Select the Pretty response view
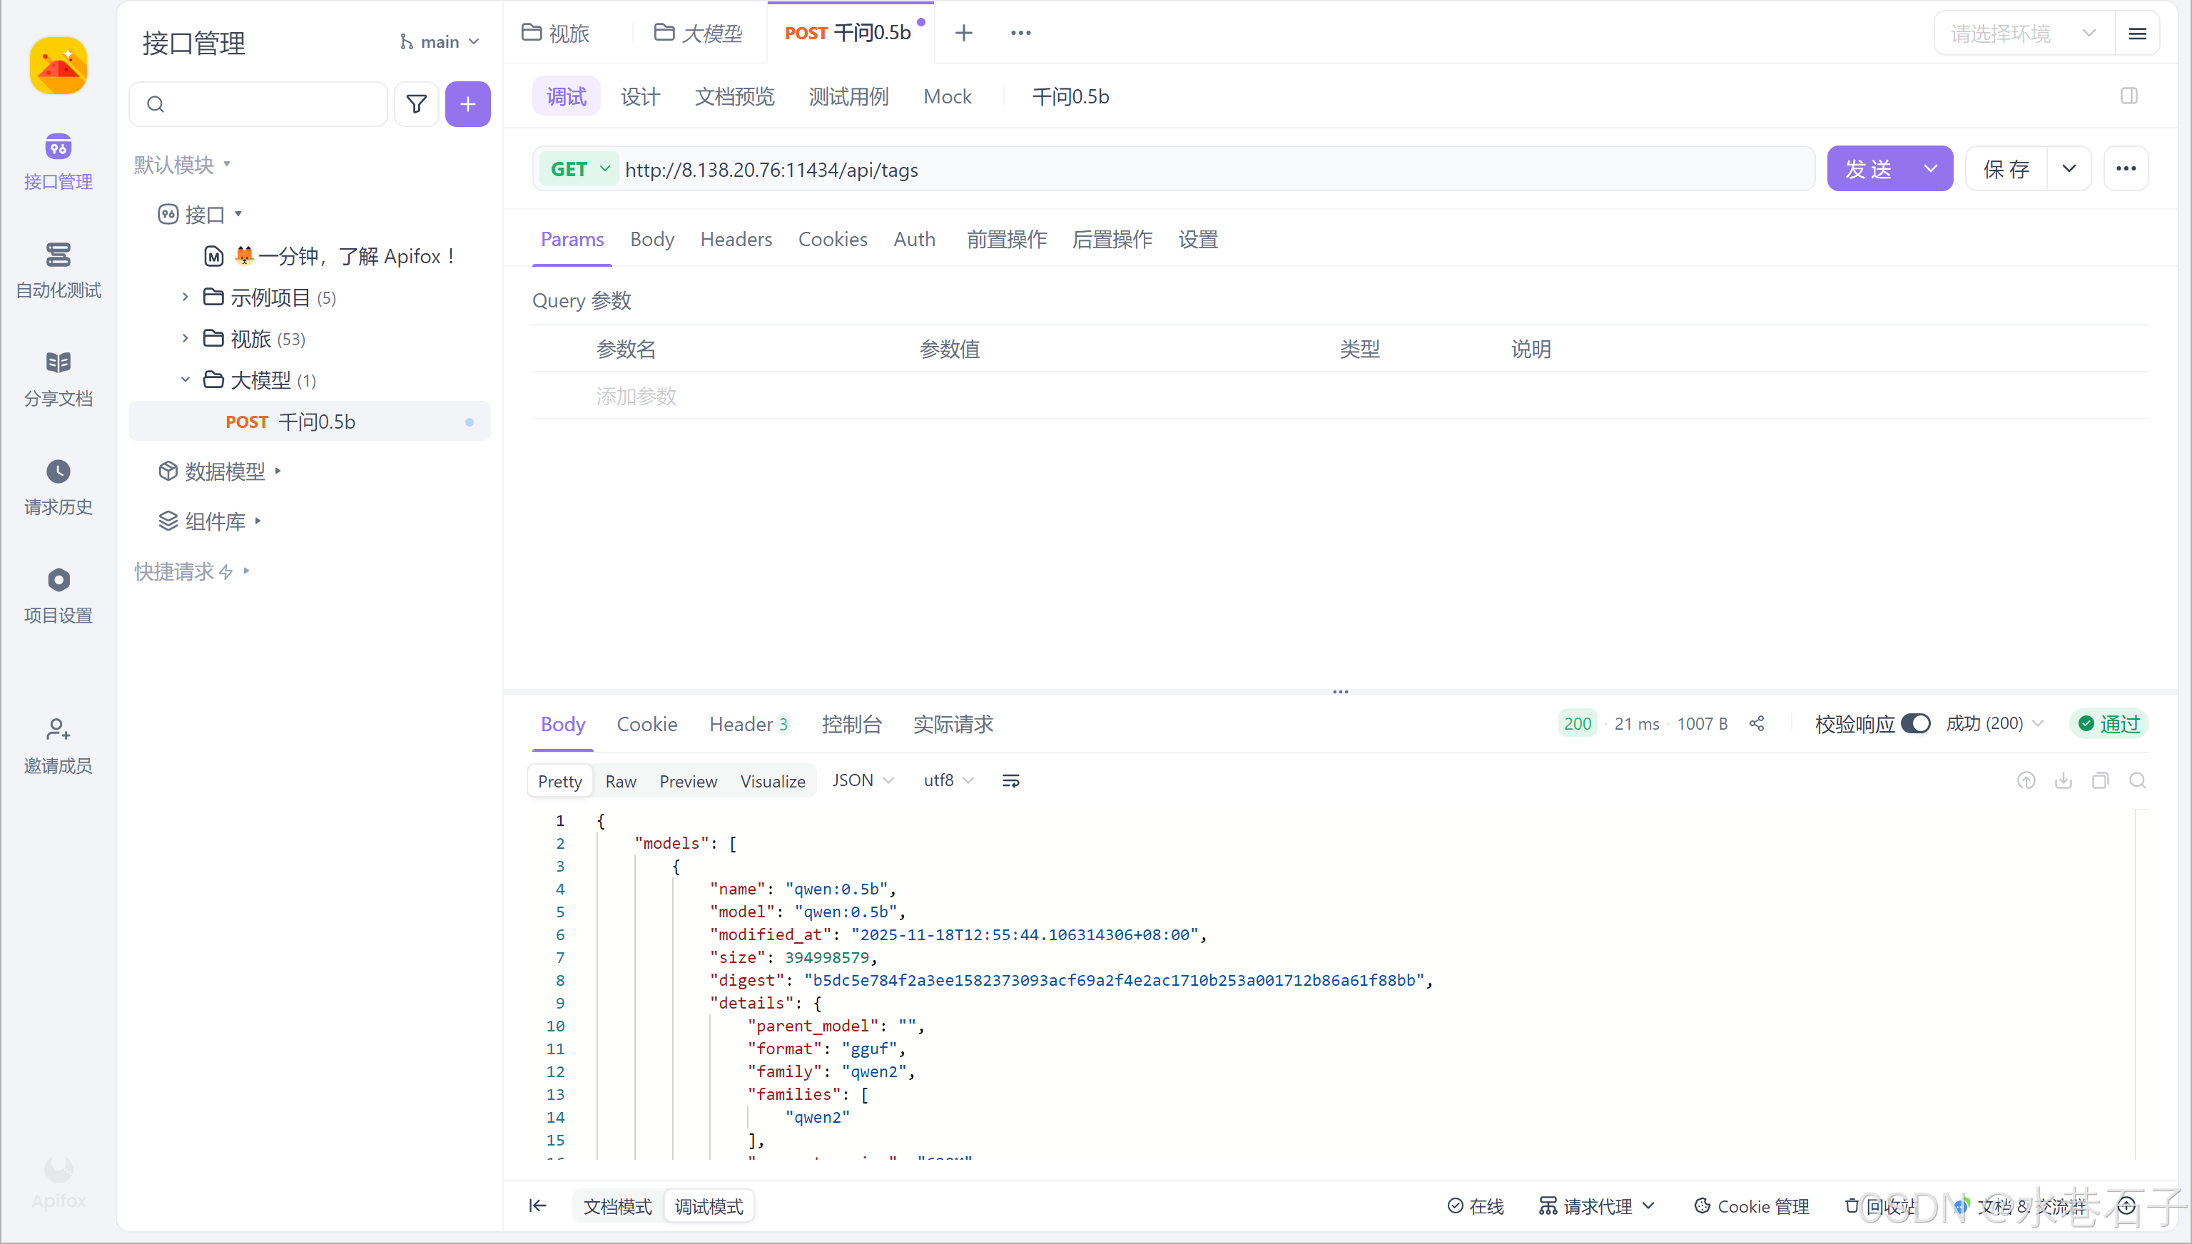Screen dimensions: 2192x1244 559,781
